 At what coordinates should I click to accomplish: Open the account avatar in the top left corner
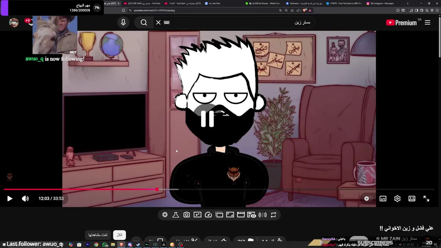point(14,22)
